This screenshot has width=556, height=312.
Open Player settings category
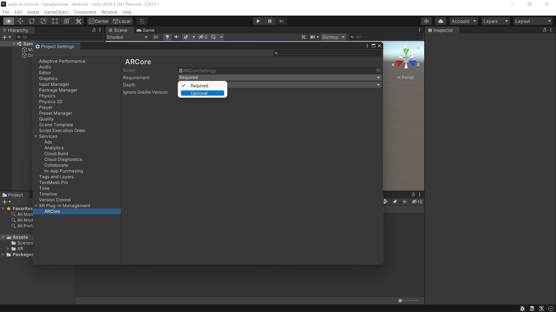(46, 107)
